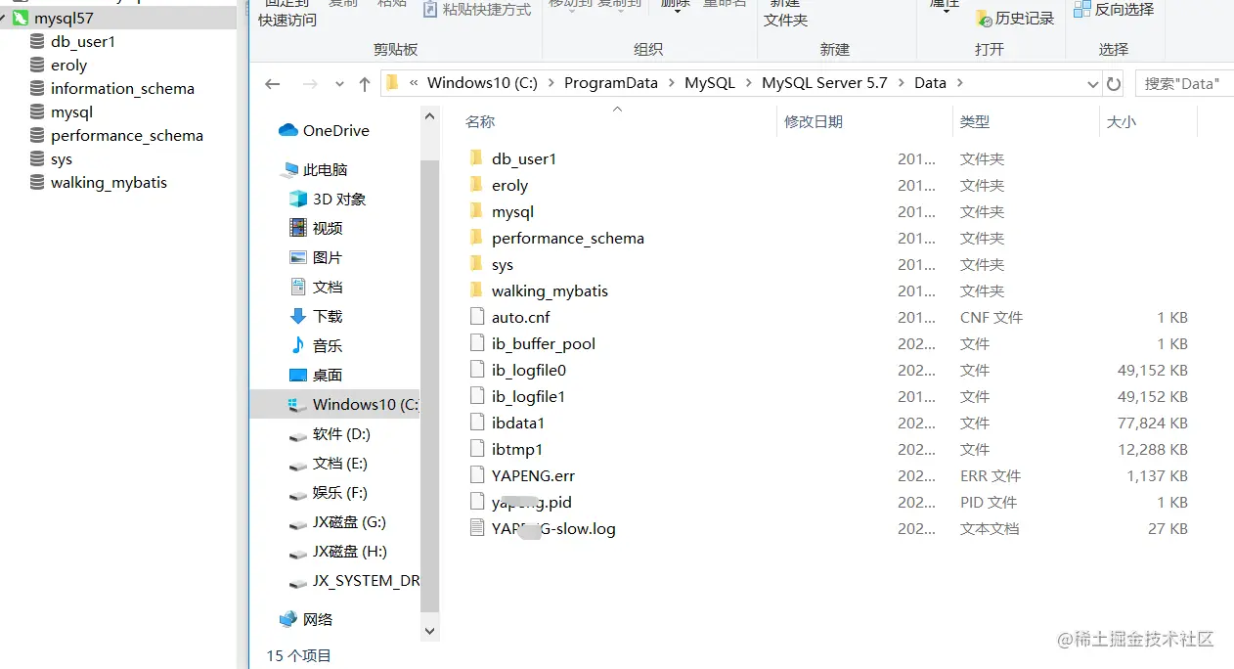Click the ProgramData breadcrumb segment

coord(611,83)
